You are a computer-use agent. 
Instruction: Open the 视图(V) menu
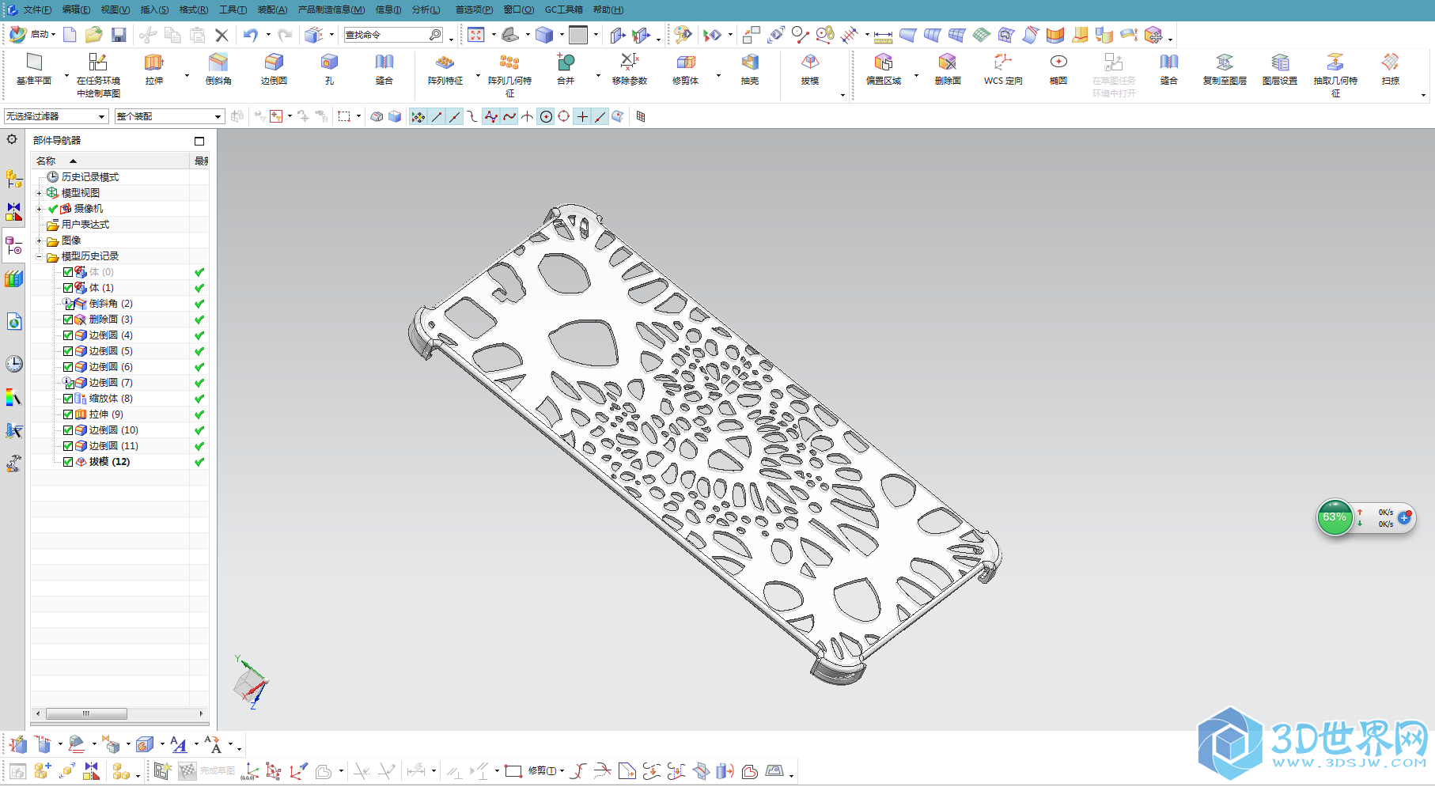coord(115,9)
